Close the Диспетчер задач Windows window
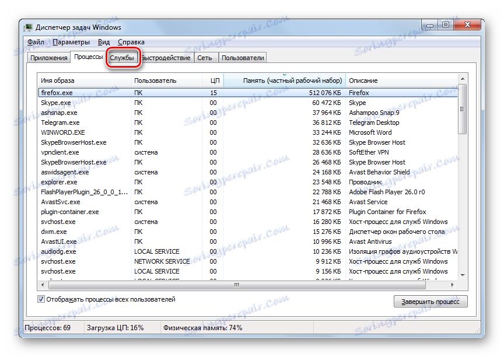Image resolution: width=504 pixels, height=357 pixels. [468, 24]
